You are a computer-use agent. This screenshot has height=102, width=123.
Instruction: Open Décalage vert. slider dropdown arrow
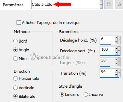[x=119, y=50]
